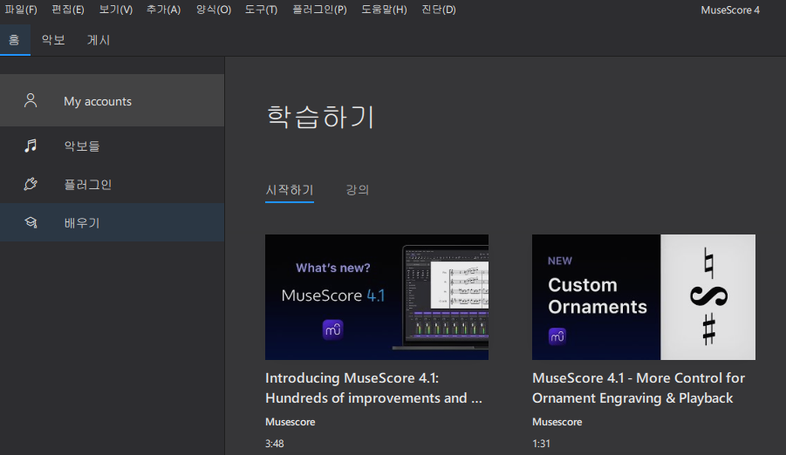Click Musescore author under the 3:48 video

290,422
